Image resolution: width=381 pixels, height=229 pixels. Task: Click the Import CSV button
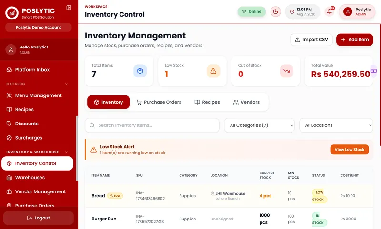click(x=311, y=40)
